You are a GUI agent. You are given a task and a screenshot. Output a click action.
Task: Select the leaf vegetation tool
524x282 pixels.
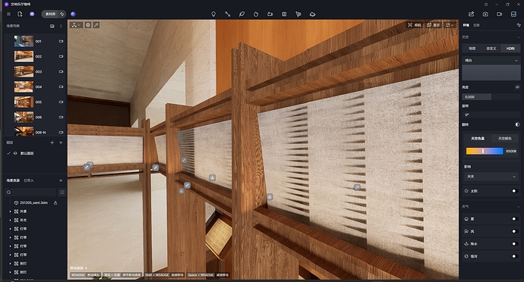click(241, 14)
